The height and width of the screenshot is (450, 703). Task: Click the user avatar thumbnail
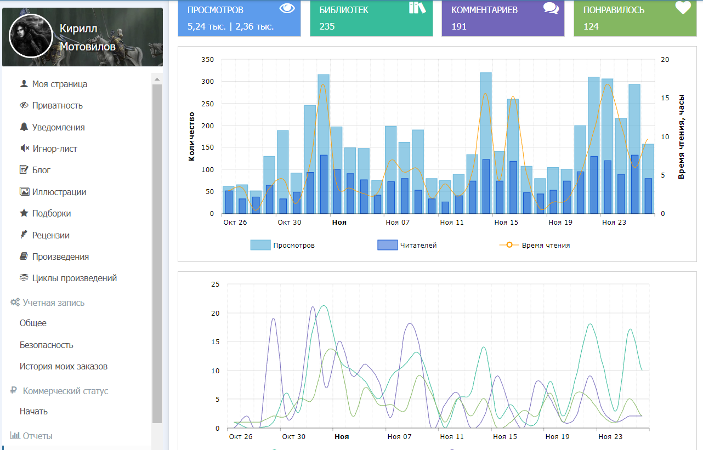click(31, 36)
